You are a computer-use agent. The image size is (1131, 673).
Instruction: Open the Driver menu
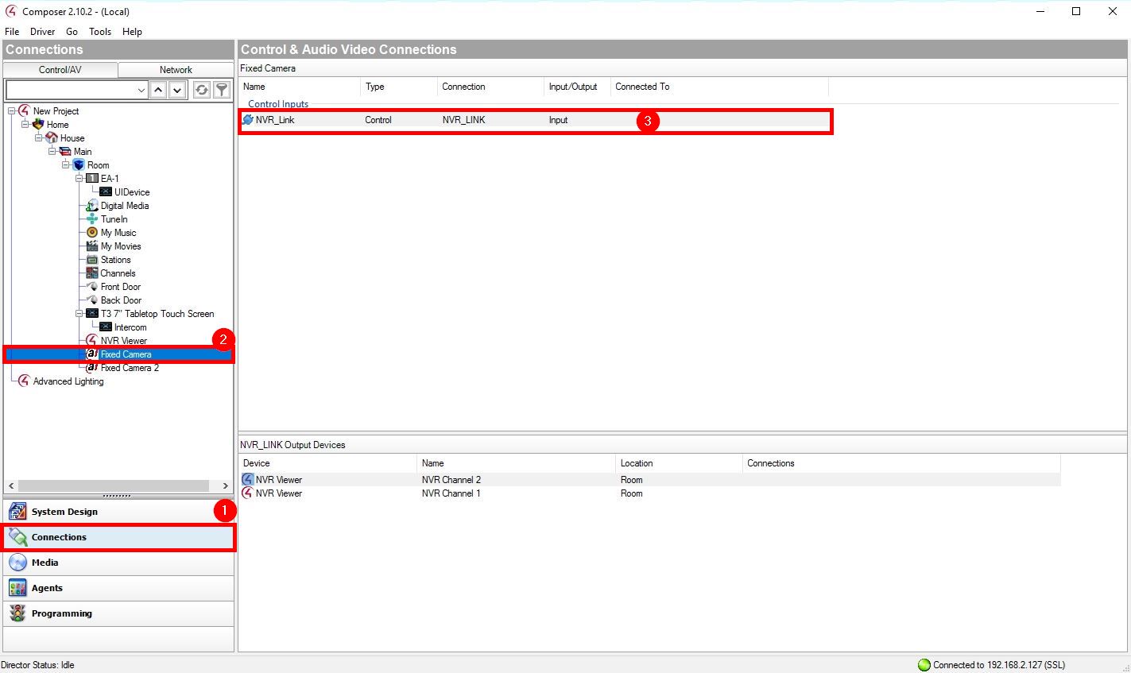point(42,32)
